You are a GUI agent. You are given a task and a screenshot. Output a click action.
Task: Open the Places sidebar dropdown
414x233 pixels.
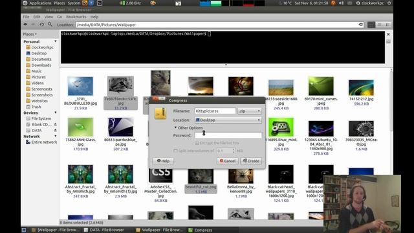pyautogui.click(x=30, y=34)
